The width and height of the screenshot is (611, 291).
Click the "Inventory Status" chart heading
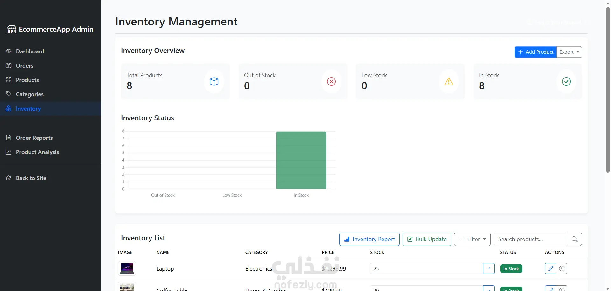click(147, 118)
